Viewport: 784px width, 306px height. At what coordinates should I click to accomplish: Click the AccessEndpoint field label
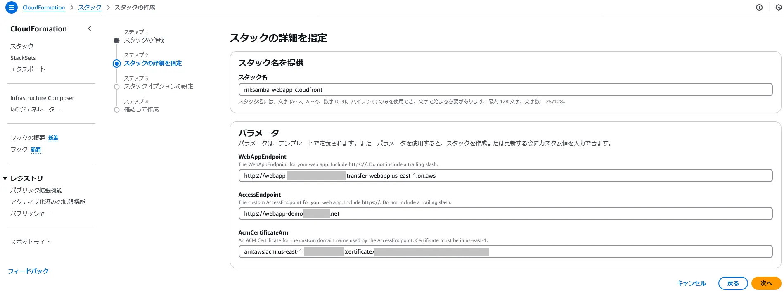click(260, 195)
